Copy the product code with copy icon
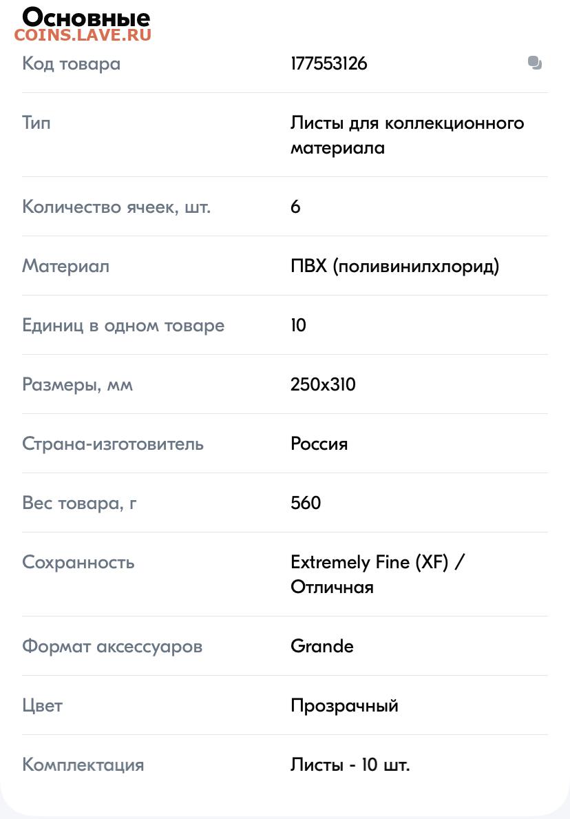The image size is (570, 819). coord(534,63)
